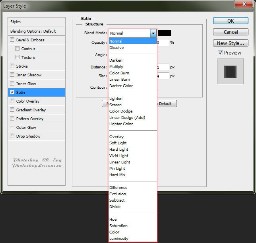Enable the Bevel & Emboss checkbox

13,40
